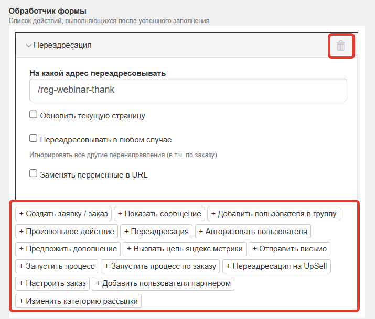Image resolution: width=375 pixels, height=319 pixels.
Task: Click + Переадресация add button
Action: point(156,232)
